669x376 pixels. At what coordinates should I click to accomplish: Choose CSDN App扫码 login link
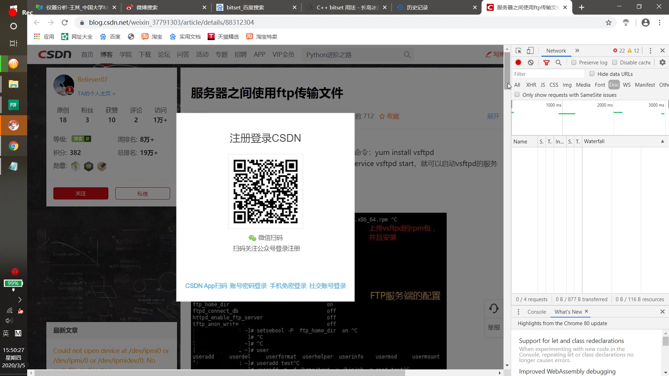pyautogui.click(x=206, y=286)
